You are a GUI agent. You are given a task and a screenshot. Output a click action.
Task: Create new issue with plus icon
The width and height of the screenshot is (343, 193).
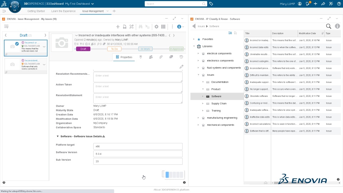point(118,27)
